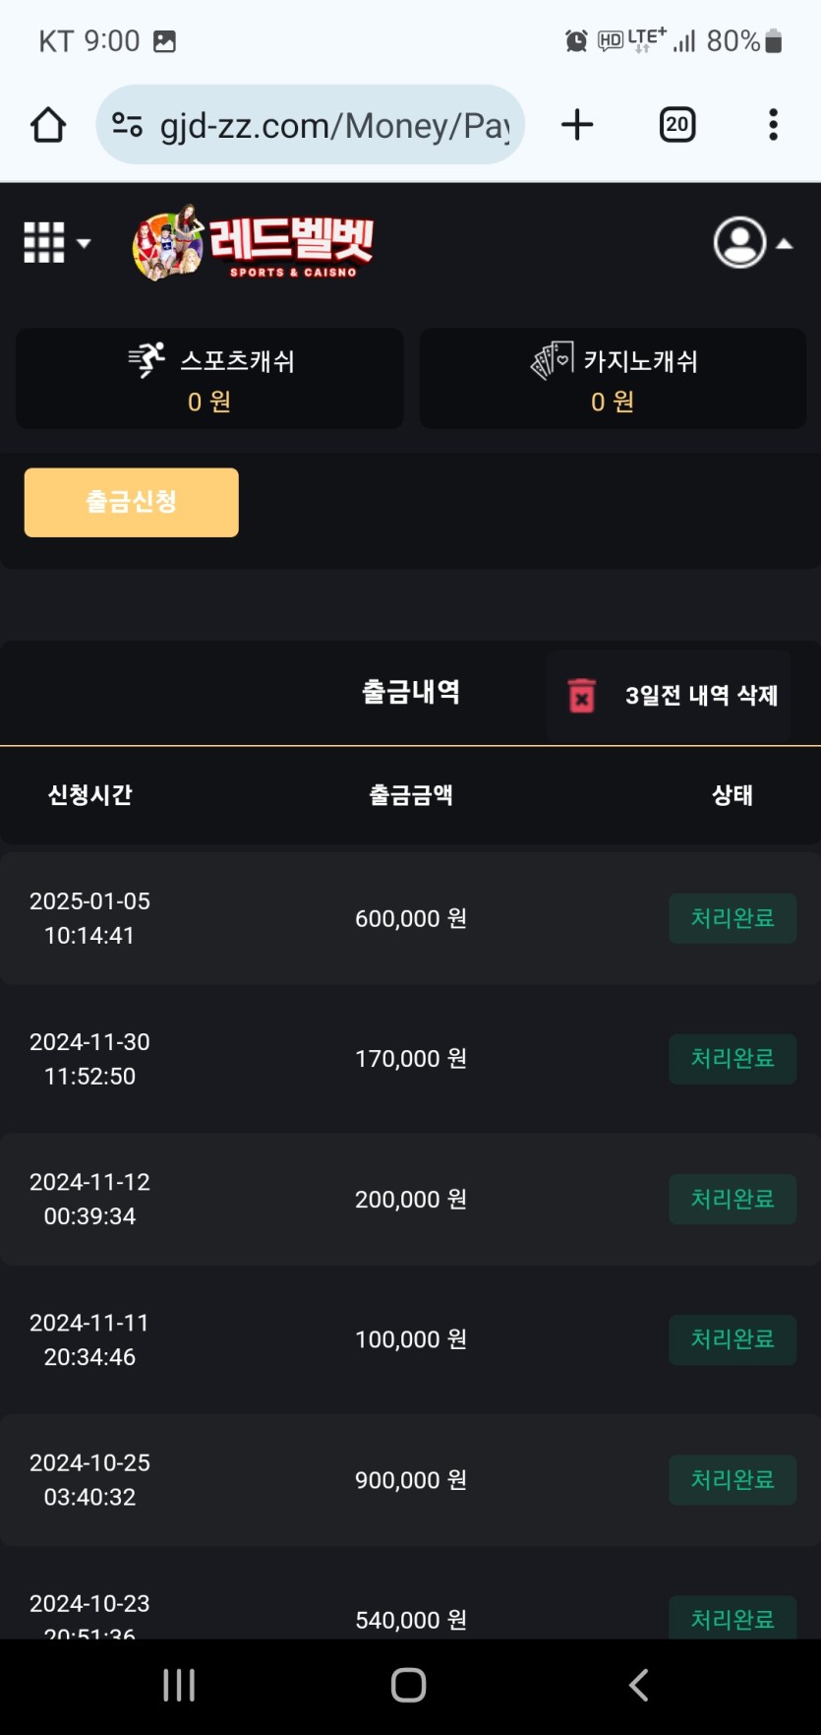The width and height of the screenshot is (821, 1735).
Task: Tap 처리완료 status for 600,000 원 withdrawal
Action: coord(733,918)
